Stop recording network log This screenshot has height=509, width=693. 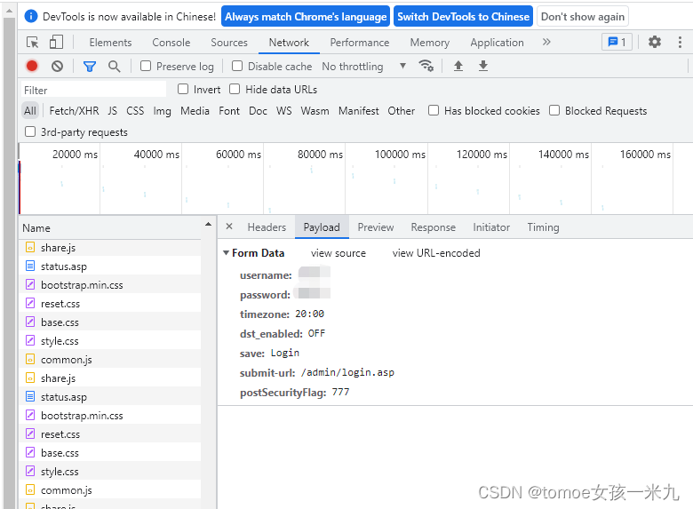pyautogui.click(x=32, y=67)
